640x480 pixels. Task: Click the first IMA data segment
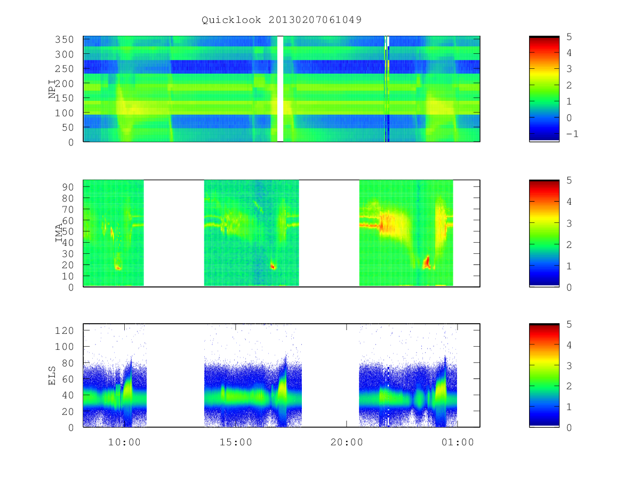click(114, 233)
